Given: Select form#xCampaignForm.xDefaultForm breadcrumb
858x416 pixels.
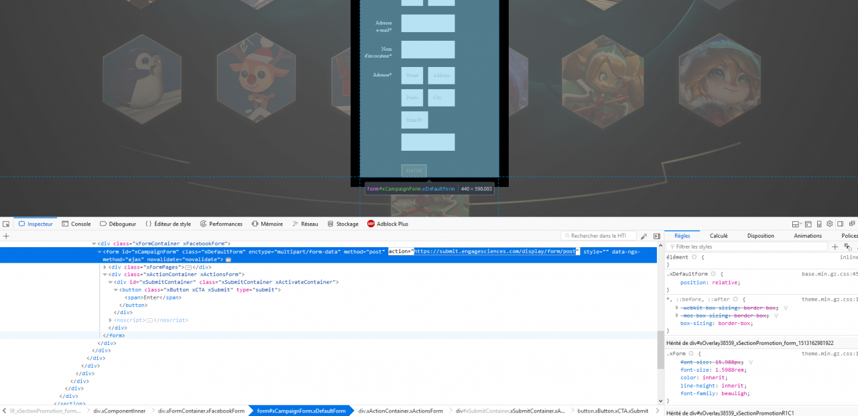Looking at the screenshot, I should coord(301,411).
